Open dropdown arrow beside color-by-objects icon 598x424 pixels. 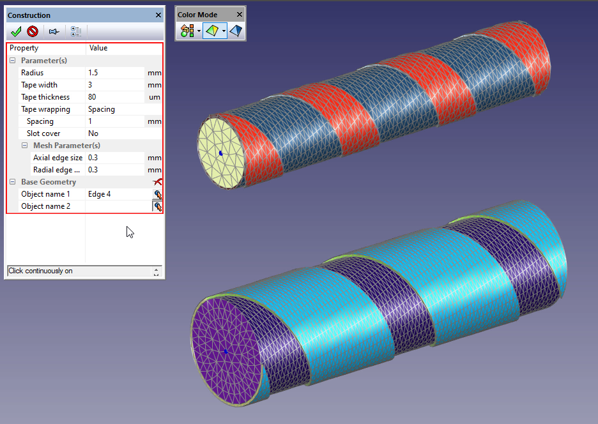point(199,31)
